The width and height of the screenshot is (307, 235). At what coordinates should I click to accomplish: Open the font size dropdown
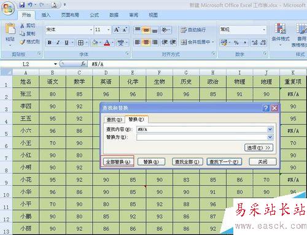[109, 30]
